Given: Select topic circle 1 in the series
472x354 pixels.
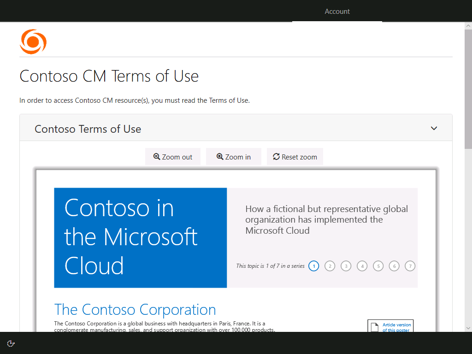Looking at the screenshot, I should click(x=313, y=266).
